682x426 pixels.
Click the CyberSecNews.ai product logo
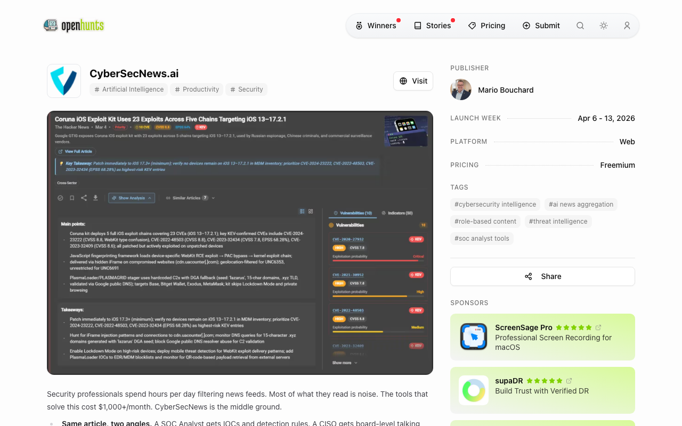pyautogui.click(x=64, y=81)
